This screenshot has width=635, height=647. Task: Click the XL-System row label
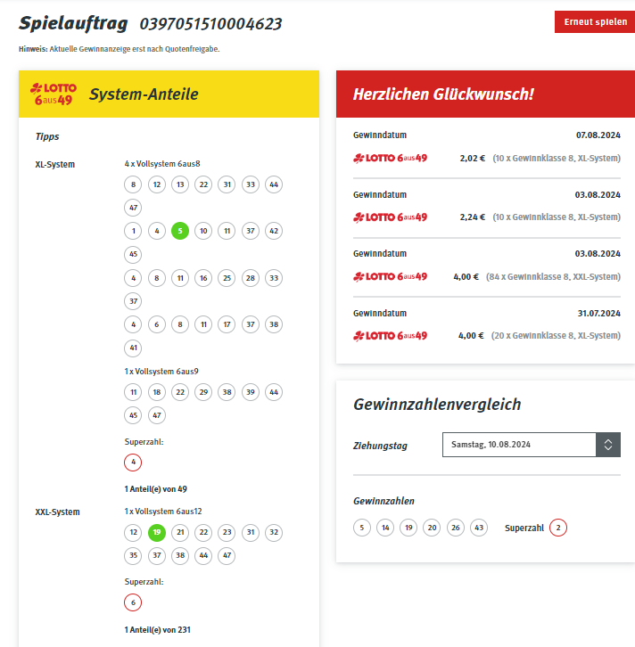(55, 164)
